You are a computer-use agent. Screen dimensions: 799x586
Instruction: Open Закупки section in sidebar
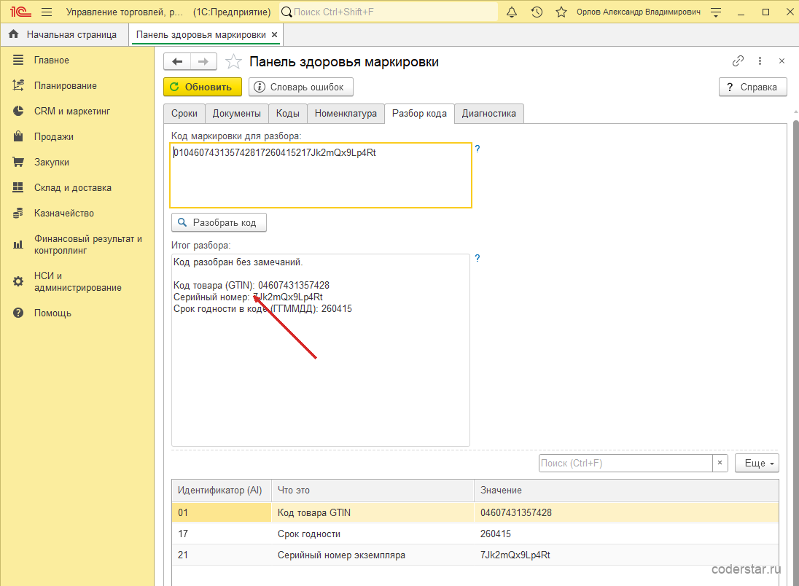coord(77,162)
